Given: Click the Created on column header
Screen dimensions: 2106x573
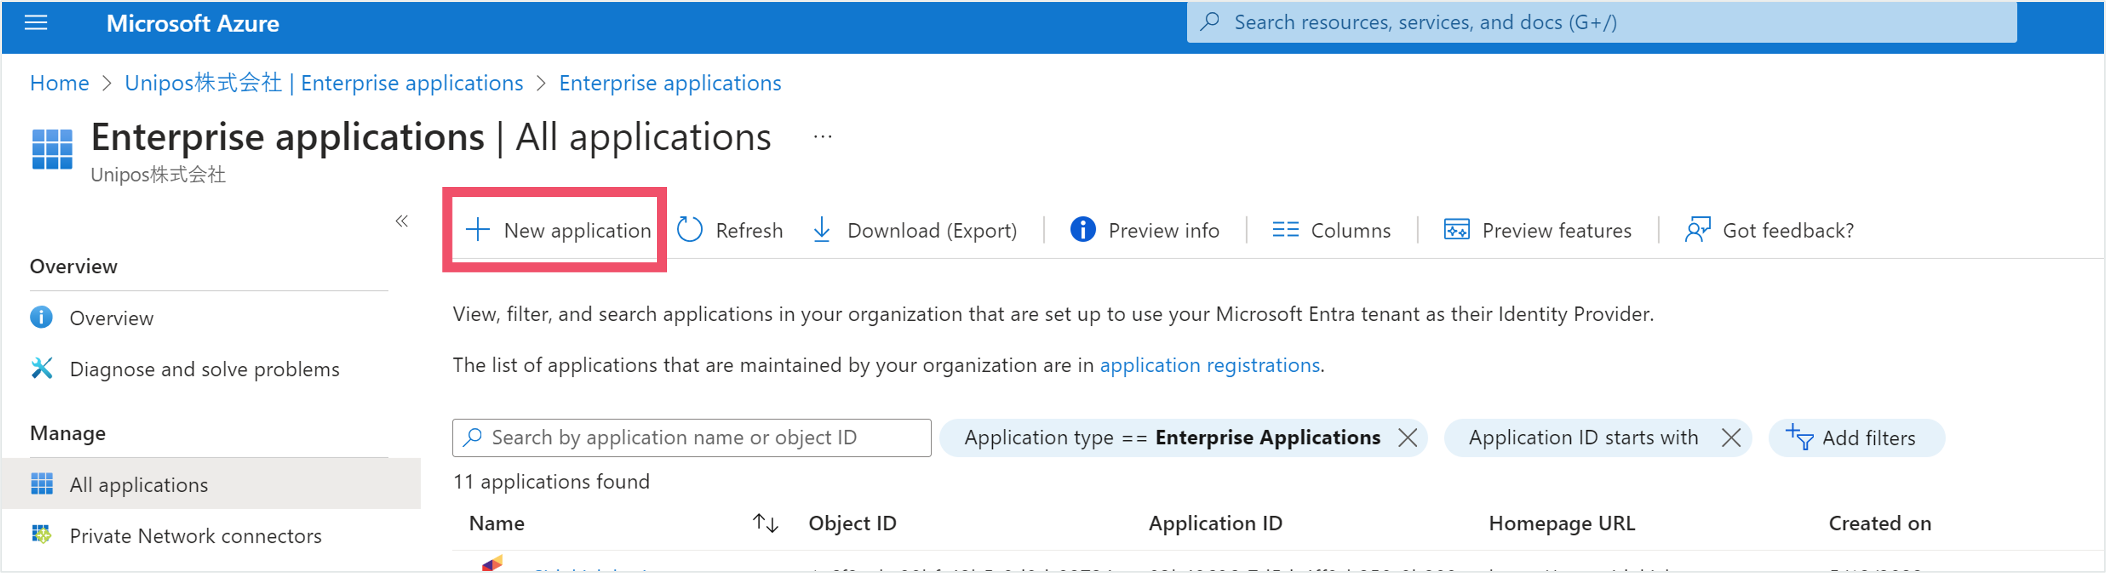Looking at the screenshot, I should pyautogui.click(x=1880, y=523).
